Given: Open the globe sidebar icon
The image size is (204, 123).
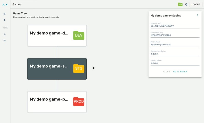Looking at the screenshot, I should [5, 20].
